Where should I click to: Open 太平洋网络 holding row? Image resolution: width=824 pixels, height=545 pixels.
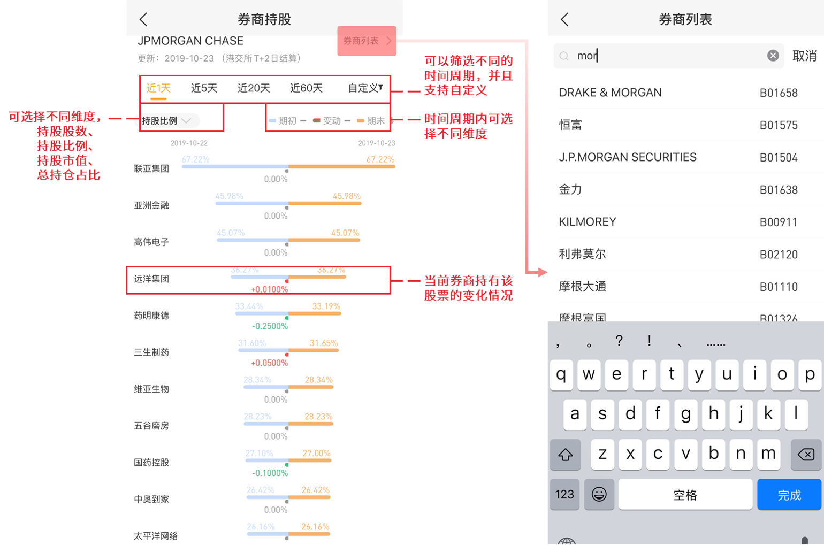(x=264, y=535)
